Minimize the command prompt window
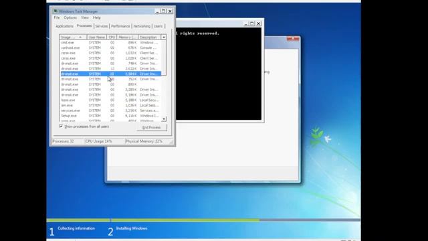Viewport: 428px width, 241px height. pos(245,24)
